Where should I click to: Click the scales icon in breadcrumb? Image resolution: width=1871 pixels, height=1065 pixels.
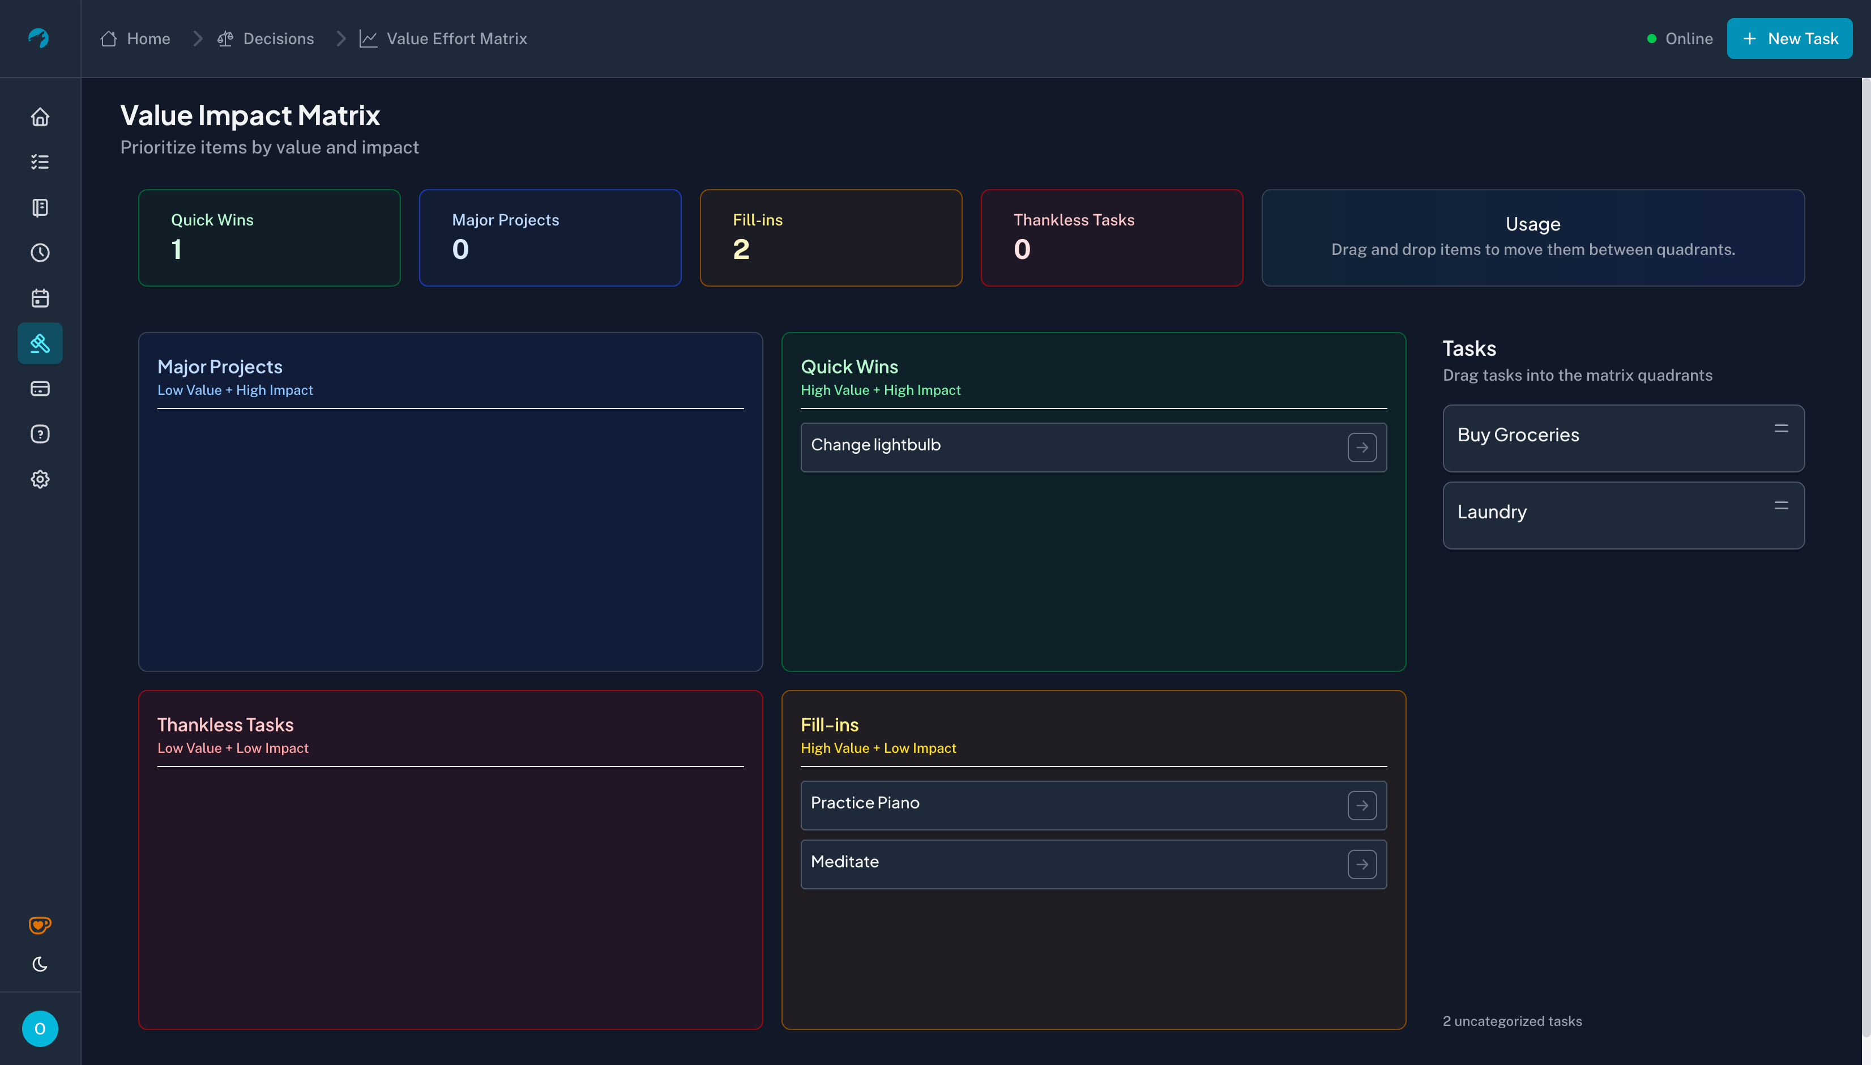click(x=225, y=39)
